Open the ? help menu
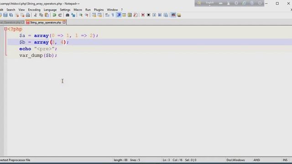The image size is (292, 164). [x=122, y=10]
